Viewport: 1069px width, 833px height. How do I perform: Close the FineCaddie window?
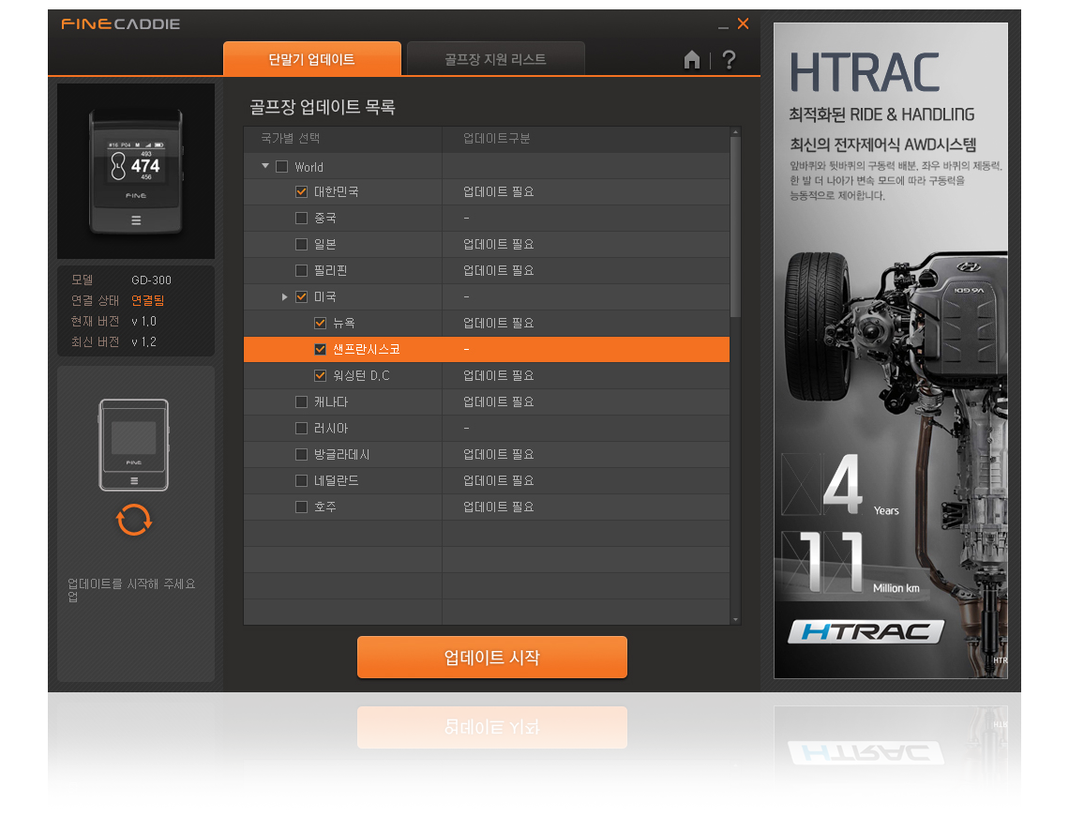pyautogui.click(x=743, y=23)
